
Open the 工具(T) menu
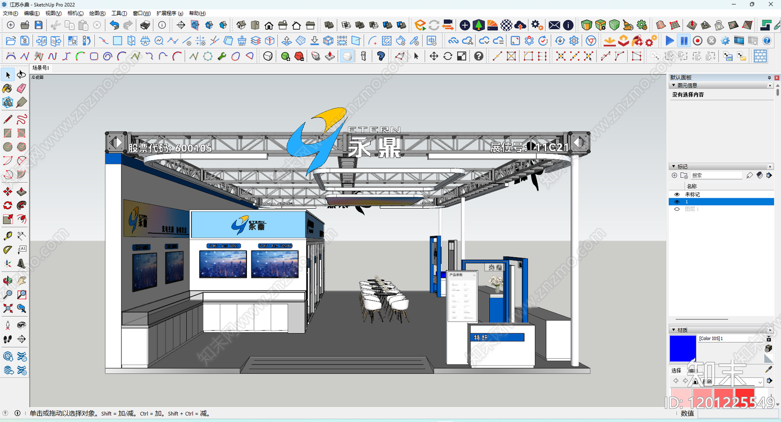119,13
